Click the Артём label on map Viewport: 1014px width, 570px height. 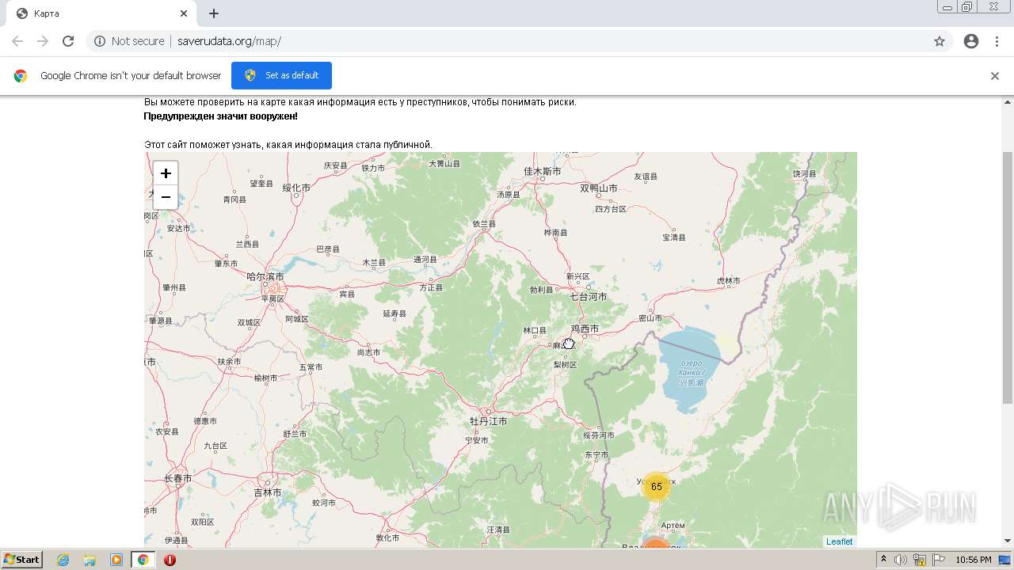point(673,525)
